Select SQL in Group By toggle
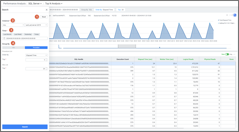This screenshot has width=239, height=132. tap(13, 47)
